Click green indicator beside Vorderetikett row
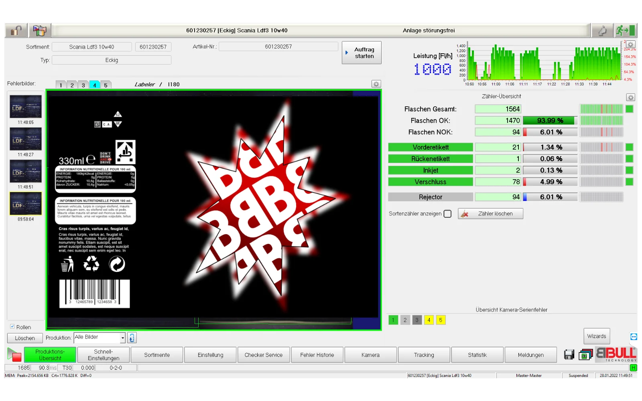 click(x=630, y=147)
